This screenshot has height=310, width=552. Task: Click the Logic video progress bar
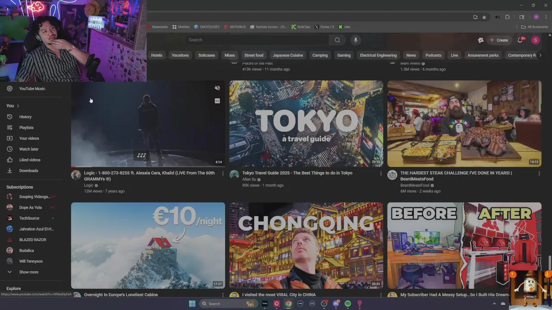[x=148, y=166]
